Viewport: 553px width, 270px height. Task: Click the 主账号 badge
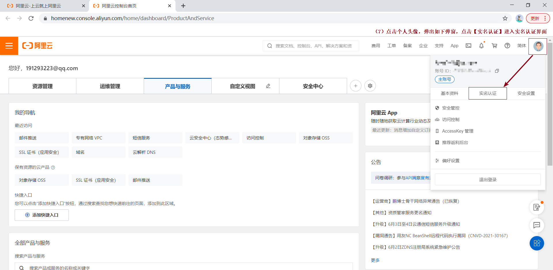tap(444, 79)
